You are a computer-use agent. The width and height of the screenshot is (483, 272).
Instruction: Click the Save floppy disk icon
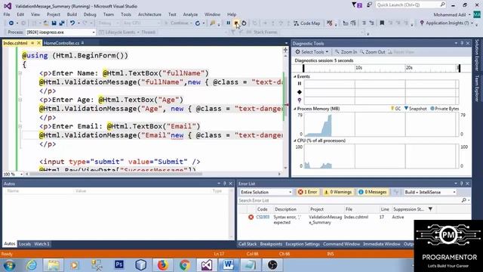(x=54, y=23)
